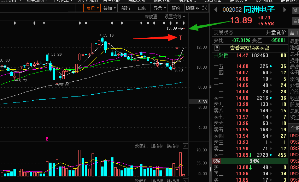Toggle the 画线 drawing tools
Viewport: 299px width, 182px height.
[142, 8]
